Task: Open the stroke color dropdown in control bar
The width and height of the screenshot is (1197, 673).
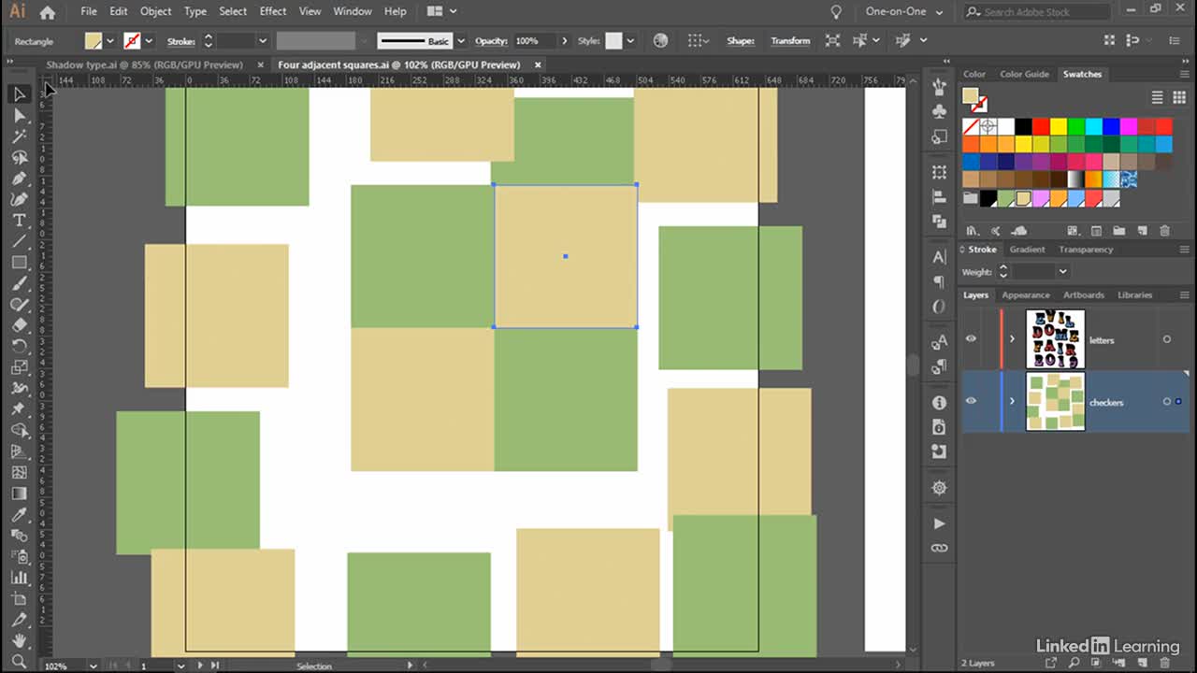Action: [148, 41]
